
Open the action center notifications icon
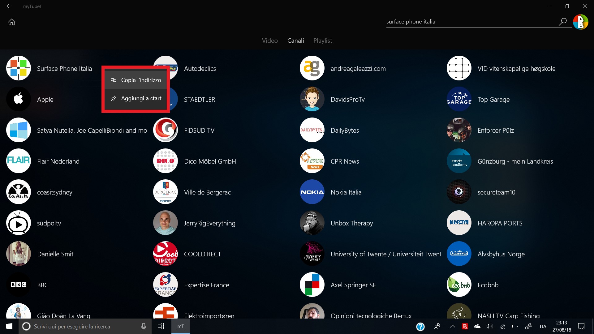(x=581, y=326)
